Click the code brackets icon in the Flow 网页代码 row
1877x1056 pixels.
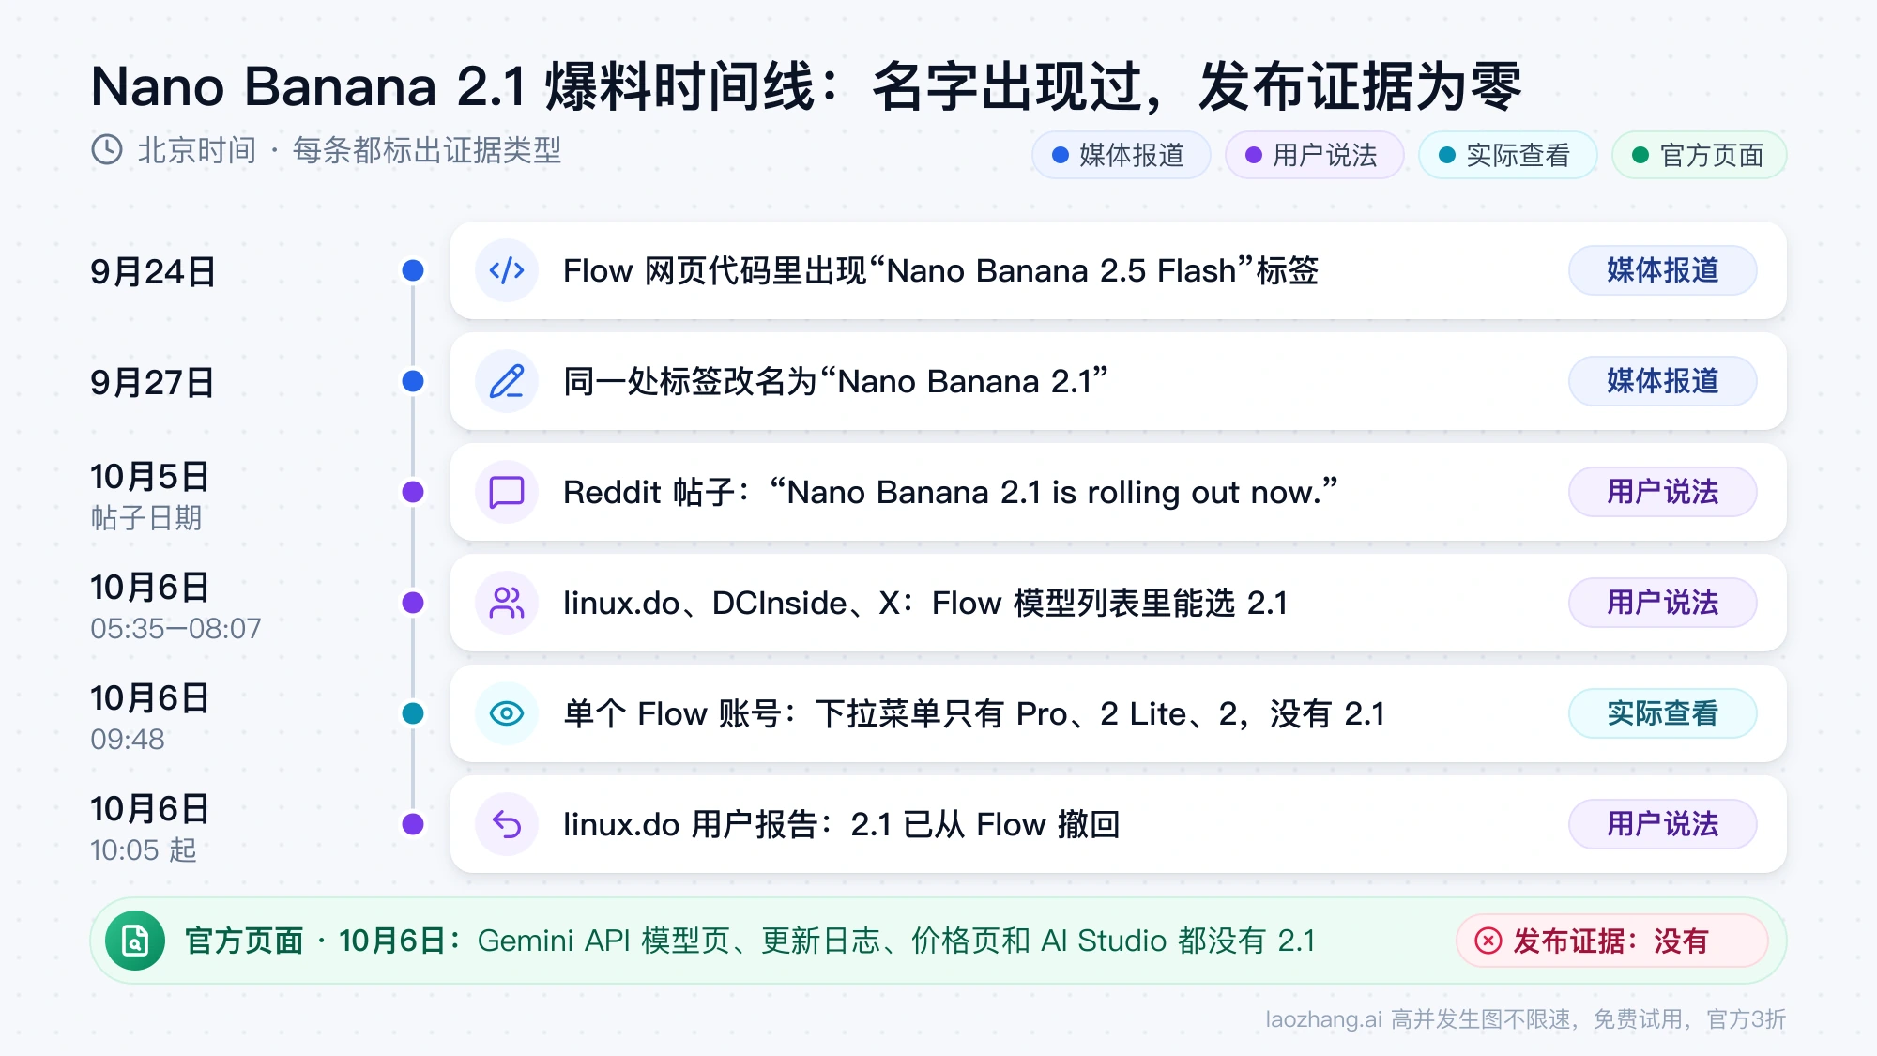coord(507,270)
